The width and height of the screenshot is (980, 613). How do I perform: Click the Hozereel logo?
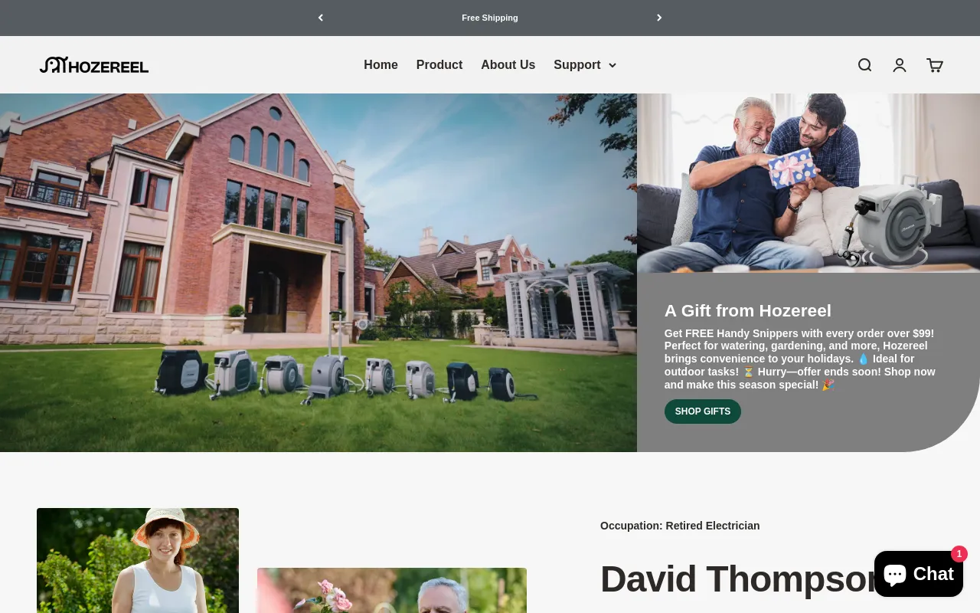[94, 65]
